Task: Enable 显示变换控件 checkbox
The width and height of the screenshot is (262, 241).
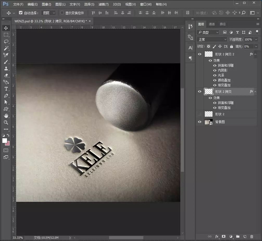Action: click(62, 13)
